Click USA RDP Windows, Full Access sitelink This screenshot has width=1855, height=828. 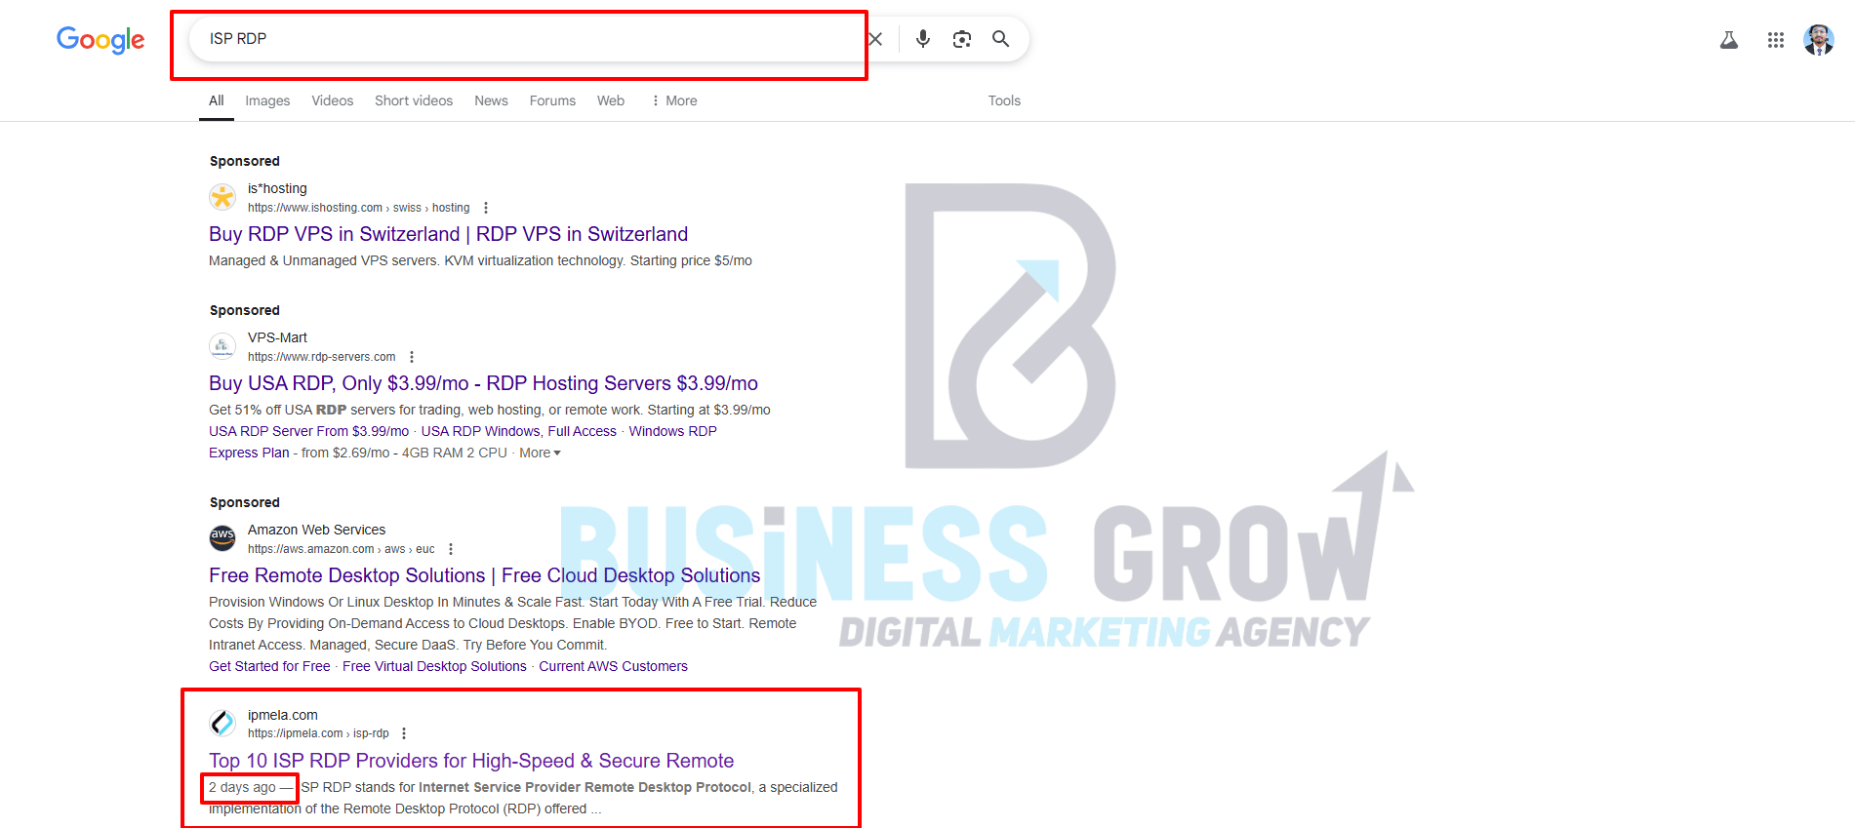point(518,431)
